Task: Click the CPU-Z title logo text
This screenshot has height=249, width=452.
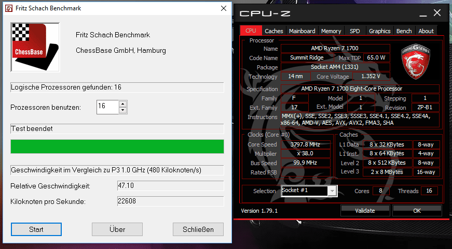Action: tap(265, 13)
